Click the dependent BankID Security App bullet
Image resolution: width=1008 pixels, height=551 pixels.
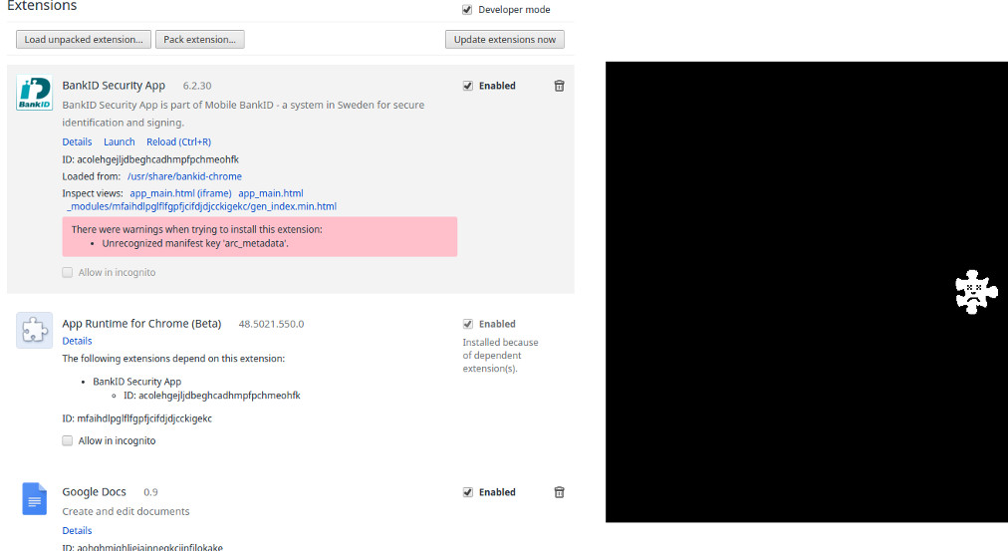pyautogui.click(x=136, y=382)
